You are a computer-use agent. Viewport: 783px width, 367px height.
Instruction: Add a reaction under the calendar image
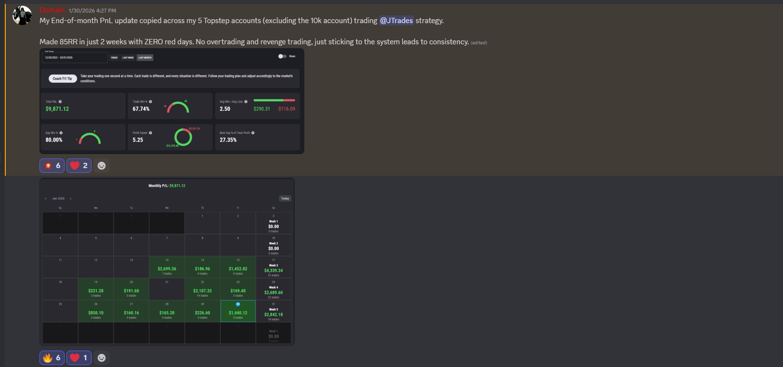(x=102, y=358)
